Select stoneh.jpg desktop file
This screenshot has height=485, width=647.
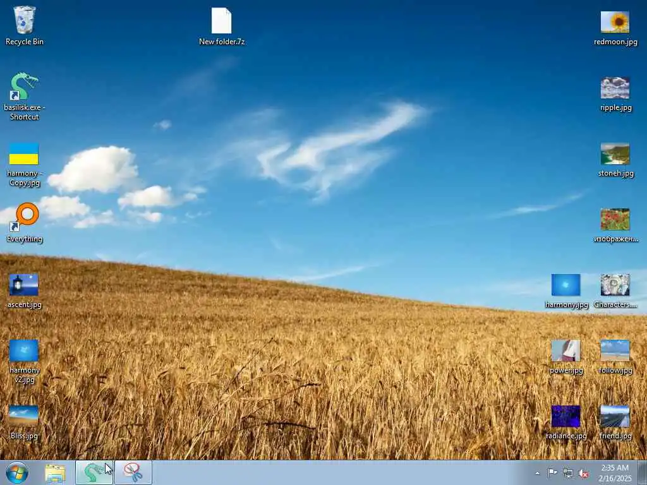(615, 160)
